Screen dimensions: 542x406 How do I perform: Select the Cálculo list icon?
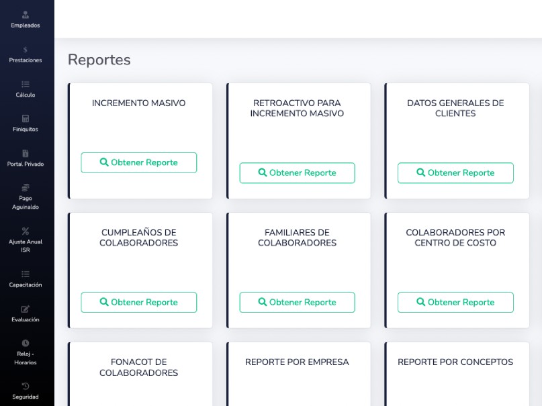pos(26,85)
